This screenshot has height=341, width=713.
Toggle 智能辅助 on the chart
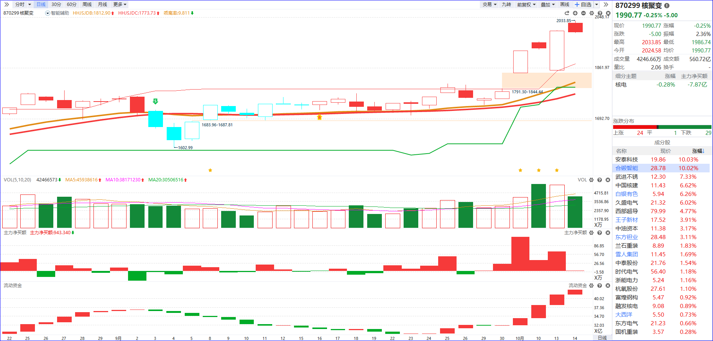tap(60, 13)
